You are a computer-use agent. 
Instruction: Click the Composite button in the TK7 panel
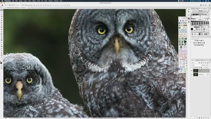(x=194, y=13)
